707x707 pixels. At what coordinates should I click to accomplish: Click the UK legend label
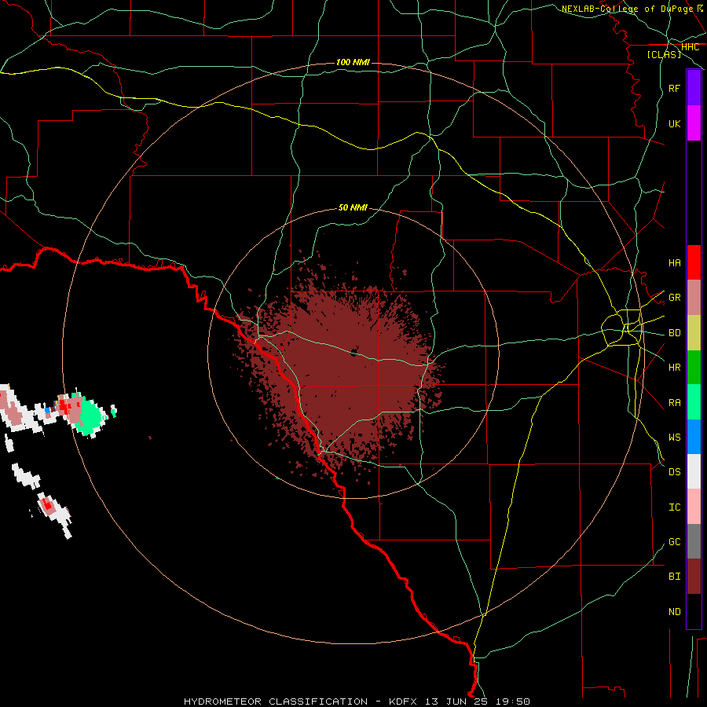point(675,123)
